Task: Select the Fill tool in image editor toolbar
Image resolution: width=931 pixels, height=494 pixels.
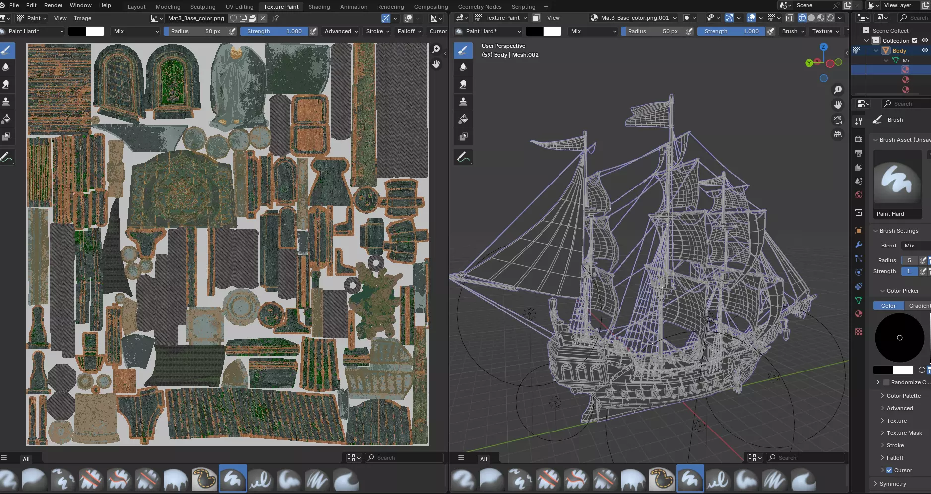Action: click(6, 119)
